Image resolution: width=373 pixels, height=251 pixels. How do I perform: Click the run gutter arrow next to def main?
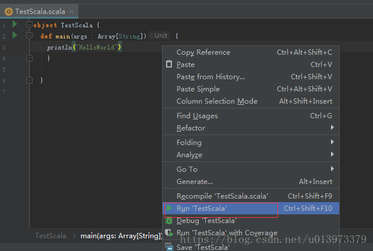click(15, 36)
